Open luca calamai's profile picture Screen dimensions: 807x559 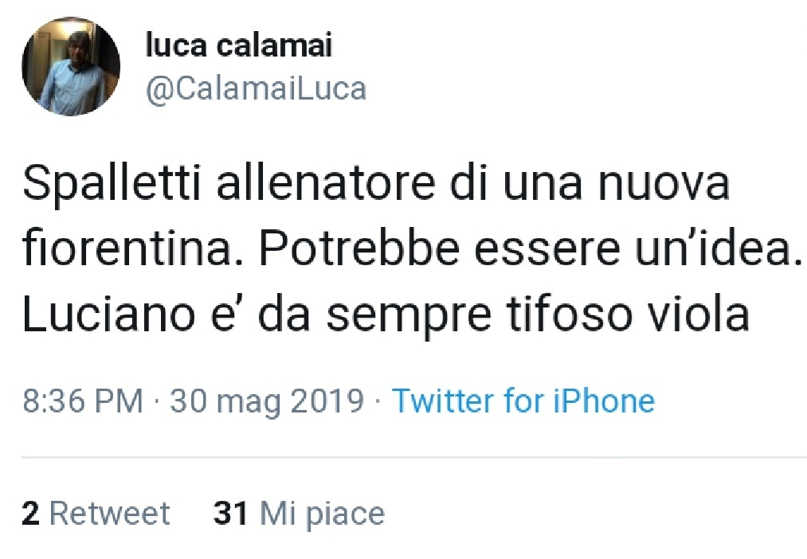click(70, 67)
